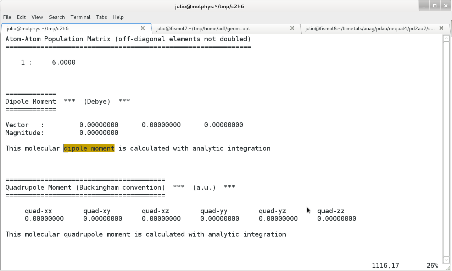Image resolution: width=452 pixels, height=271 pixels.
Task: Expand the View menu
Action: point(37,17)
